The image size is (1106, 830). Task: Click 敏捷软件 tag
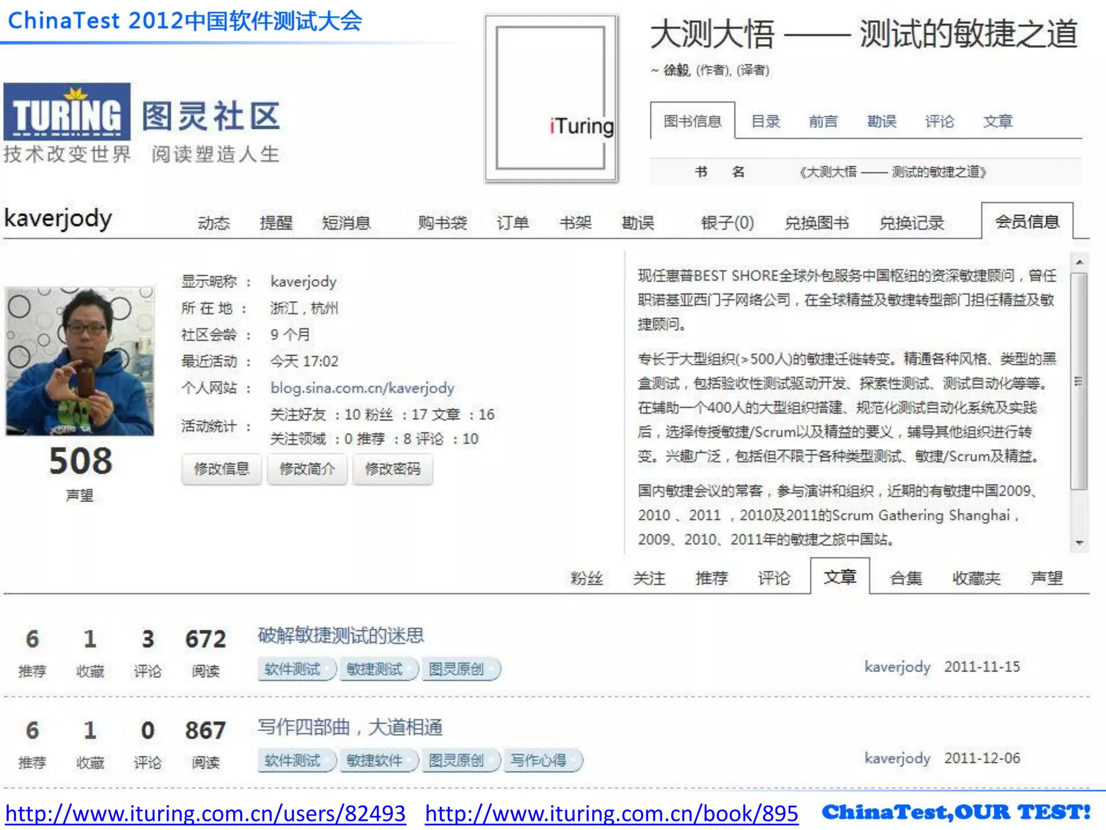point(378,760)
